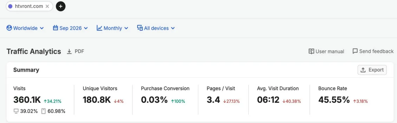
Task: Open the Sep 2026 date picker
Action: point(70,28)
